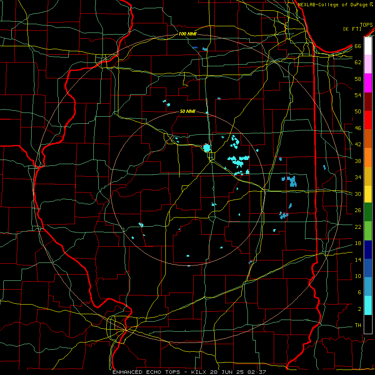The width and height of the screenshot is (375, 375).
Task: Click the '[K FT]' units label
Action: [x=352, y=29]
